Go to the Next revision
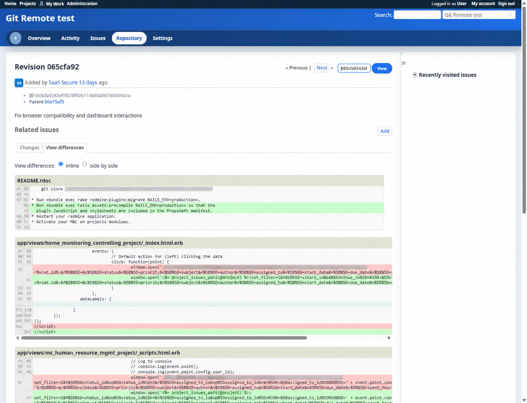Image resolution: width=527 pixels, height=403 pixels. pyautogui.click(x=322, y=68)
